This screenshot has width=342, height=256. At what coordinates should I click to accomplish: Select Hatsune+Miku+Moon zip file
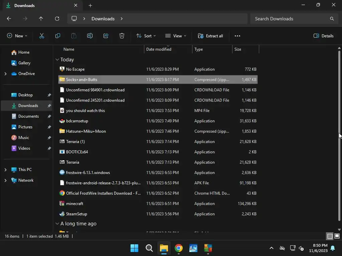[158, 131]
